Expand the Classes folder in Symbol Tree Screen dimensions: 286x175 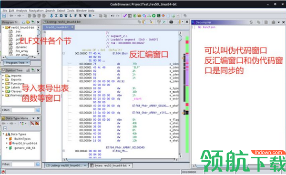click(3, 91)
